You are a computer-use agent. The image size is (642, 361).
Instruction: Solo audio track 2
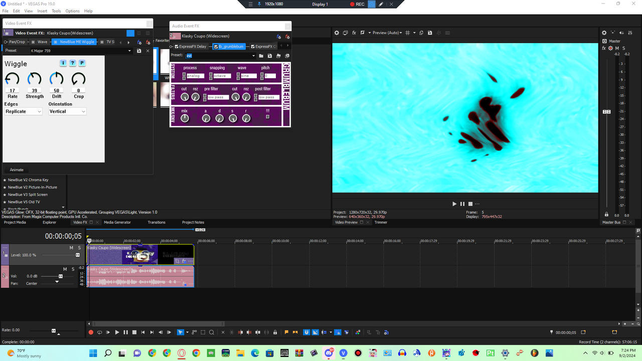(x=73, y=269)
